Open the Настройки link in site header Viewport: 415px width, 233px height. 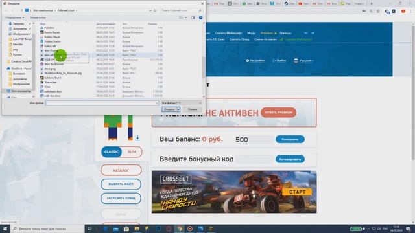click(255, 61)
